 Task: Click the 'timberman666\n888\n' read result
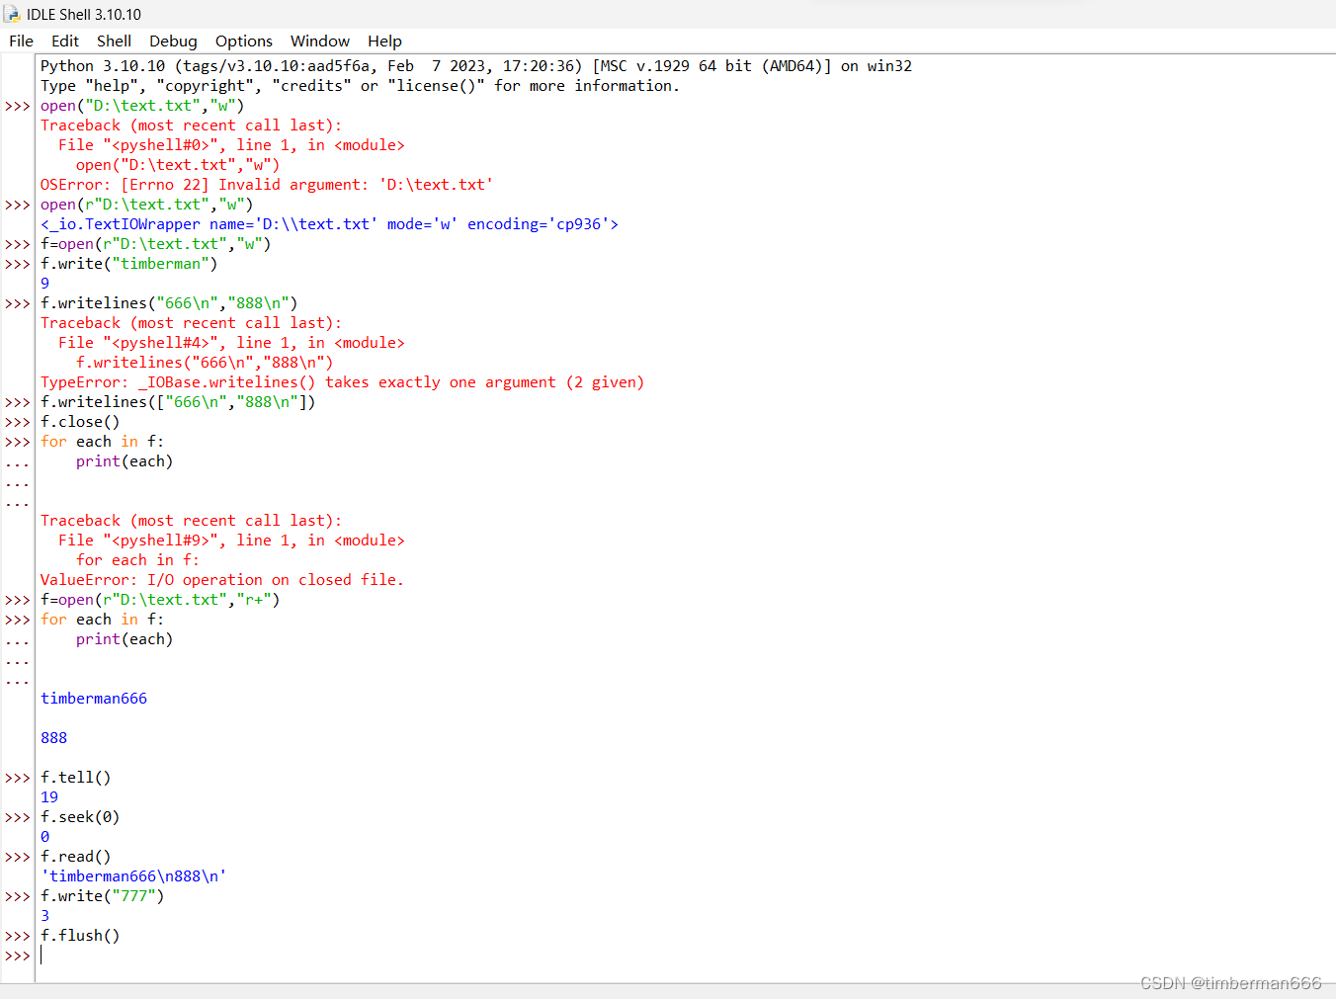point(134,875)
